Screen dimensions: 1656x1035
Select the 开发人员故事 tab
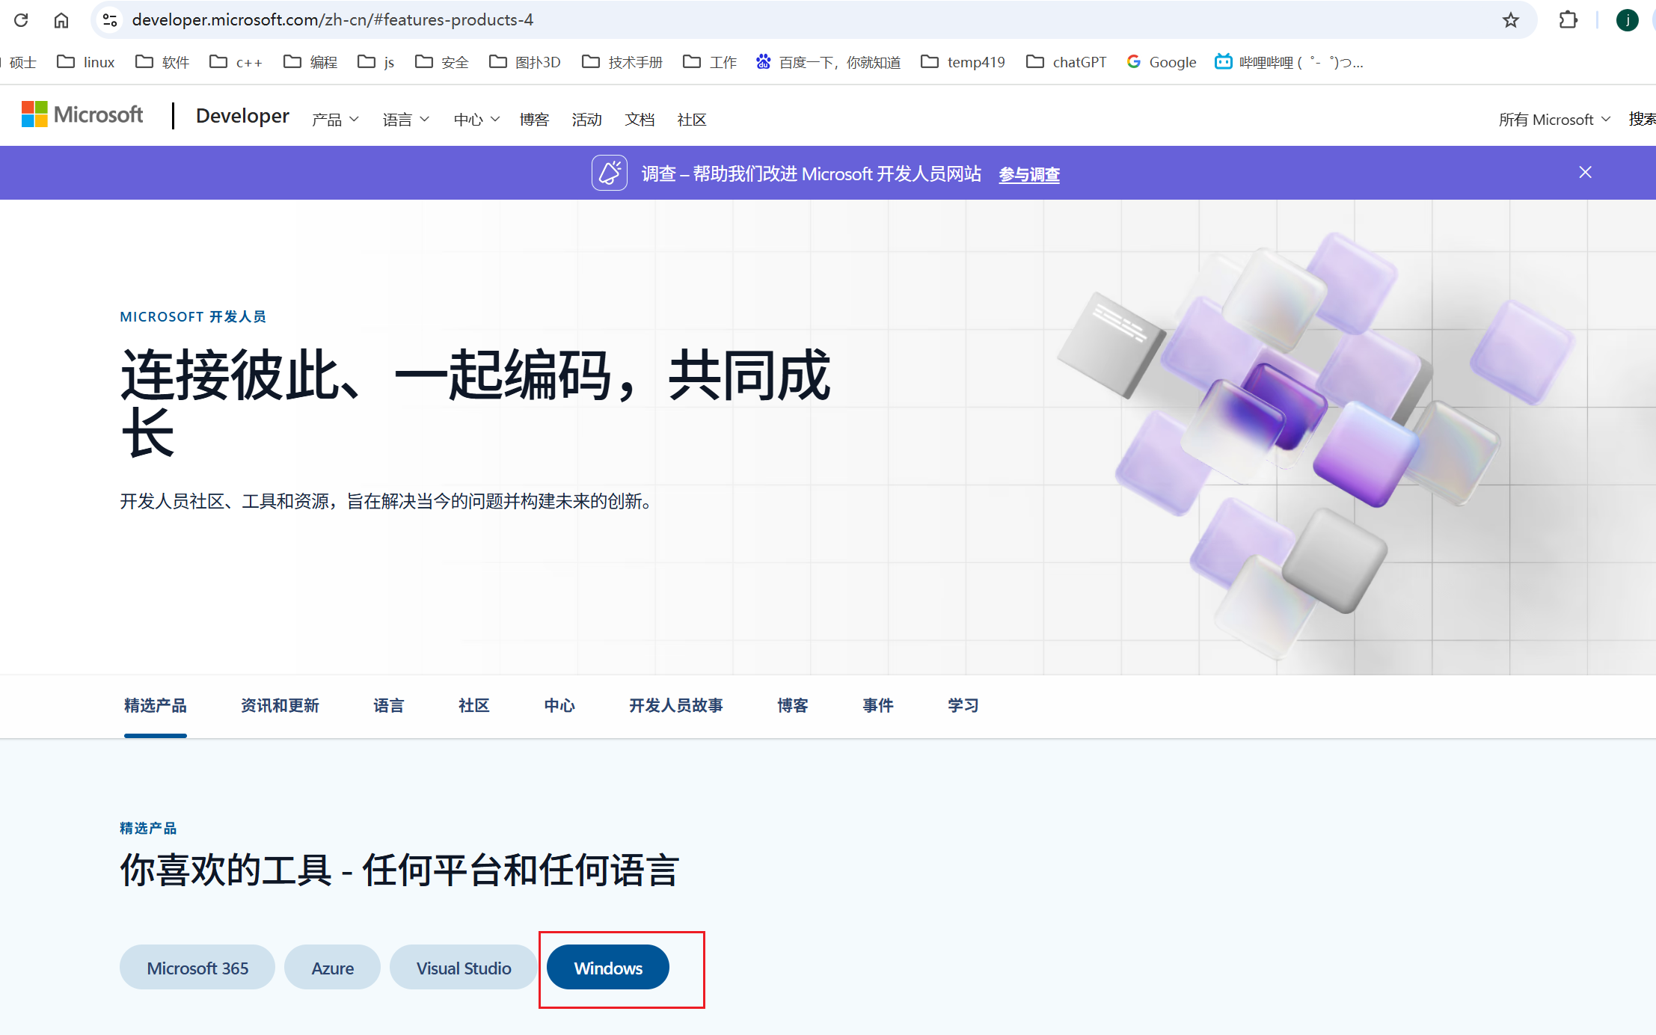click(x=675, y=705)
